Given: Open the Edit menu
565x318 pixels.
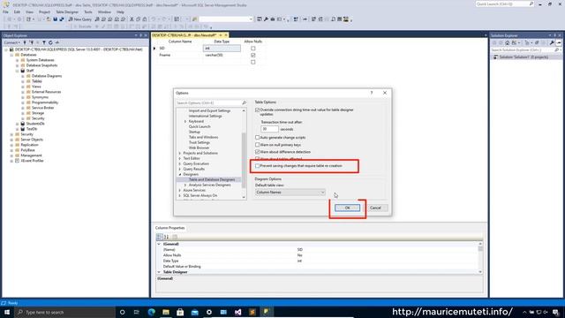Looking at the screenshot, I should pos(17,11).
